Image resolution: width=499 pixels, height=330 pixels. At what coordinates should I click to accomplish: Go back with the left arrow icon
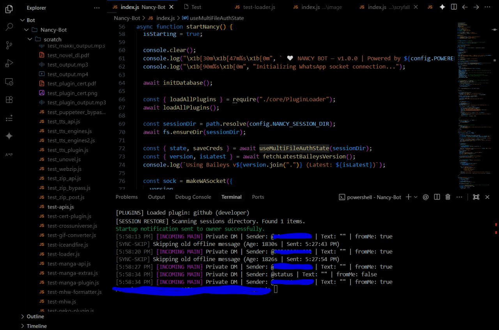(465, 7)
